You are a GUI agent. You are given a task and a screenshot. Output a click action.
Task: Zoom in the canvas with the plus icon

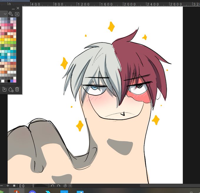[x=8, y=186]
